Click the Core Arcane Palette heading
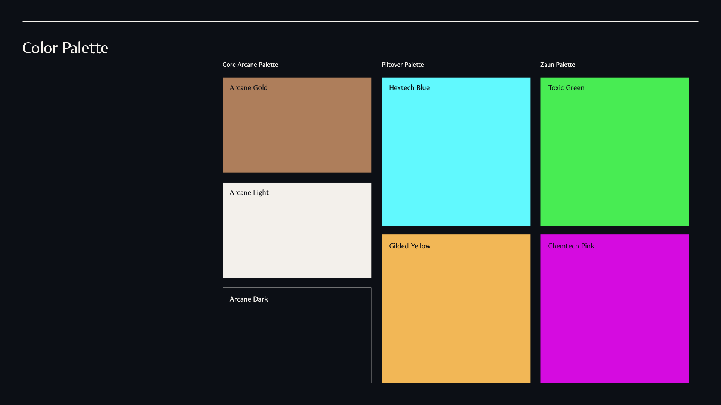The width and height of the screenshot is (721, 405). pos(250,64)
